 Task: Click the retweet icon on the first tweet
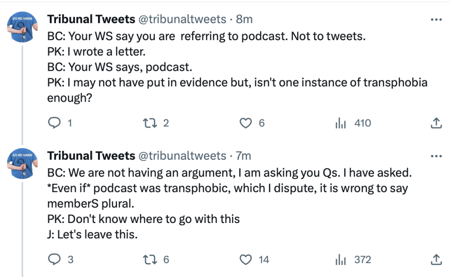click(x=149, y=123)
